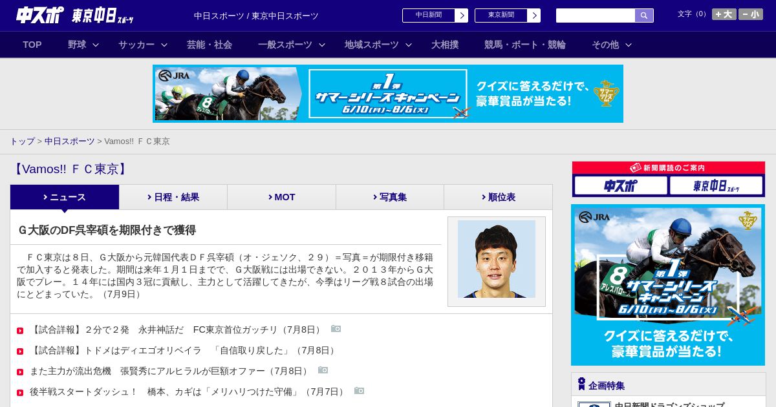Open 芸能・社会 in navigation bar
776x407 pixels.
pos(210,45)
